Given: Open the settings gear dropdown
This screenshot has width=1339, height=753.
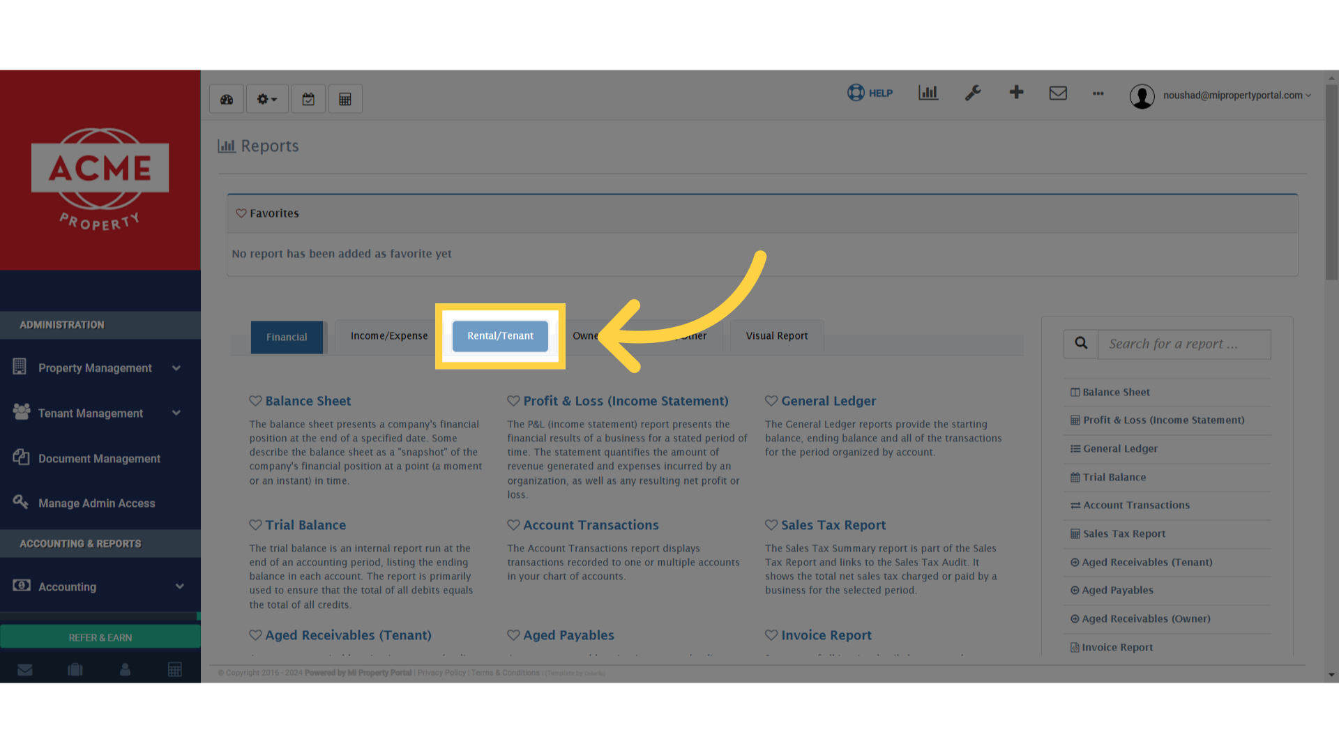Looking at the screenshot, I should pyautogui.click(x=267, y=99).
